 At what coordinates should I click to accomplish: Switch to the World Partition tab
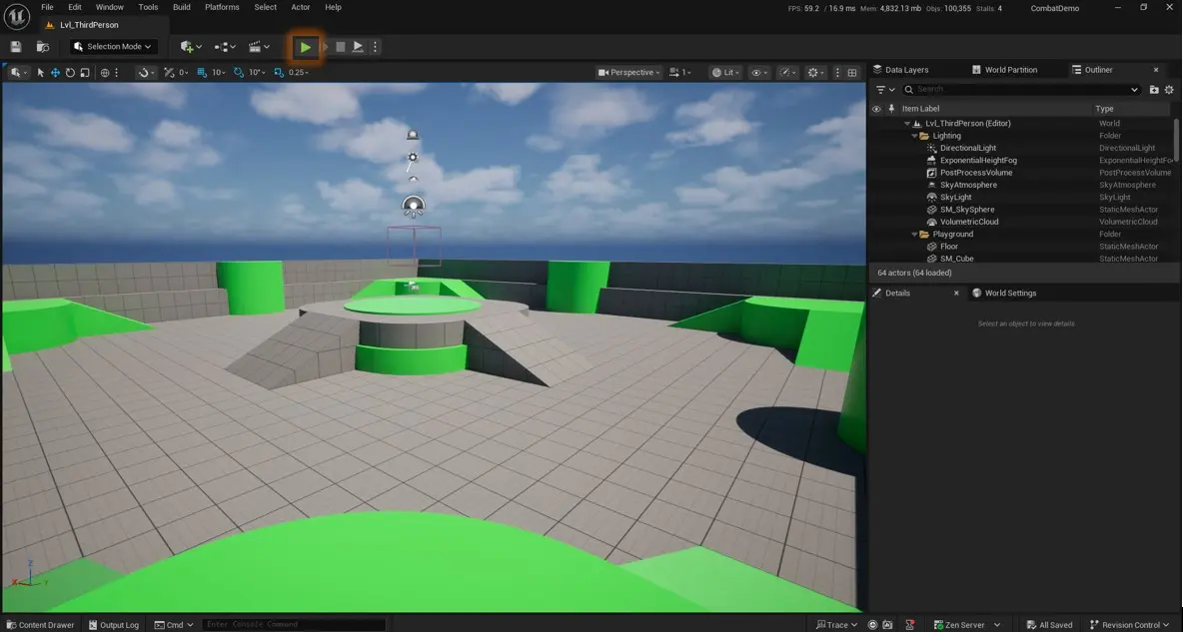tap(1009, 69)
